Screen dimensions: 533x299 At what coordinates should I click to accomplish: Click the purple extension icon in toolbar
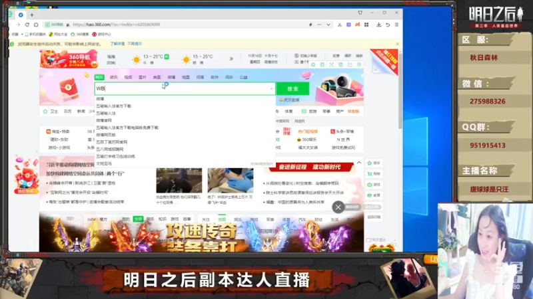348,25
